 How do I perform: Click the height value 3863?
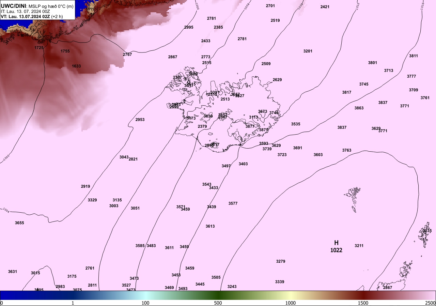pyautogui.click(x=359, y=108)
